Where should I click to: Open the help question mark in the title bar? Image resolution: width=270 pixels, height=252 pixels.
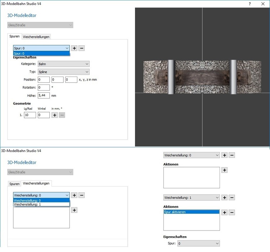pos(250,4)
